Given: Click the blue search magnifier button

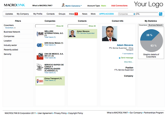Looking at the screenshot, I should pyautogui.click(x=160, y=14).
